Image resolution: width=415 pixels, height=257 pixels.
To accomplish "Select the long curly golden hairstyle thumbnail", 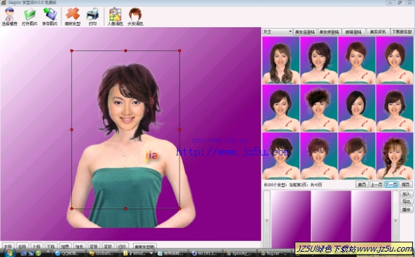I will [394, 156].
